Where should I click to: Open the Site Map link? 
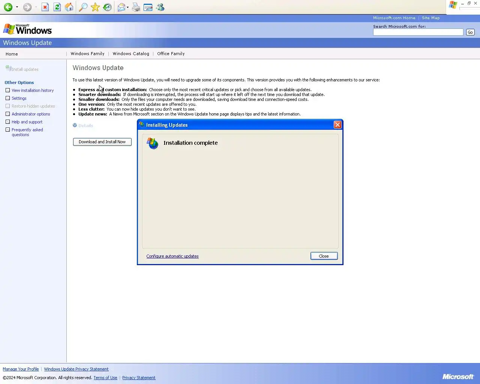[x=430, y=18]
